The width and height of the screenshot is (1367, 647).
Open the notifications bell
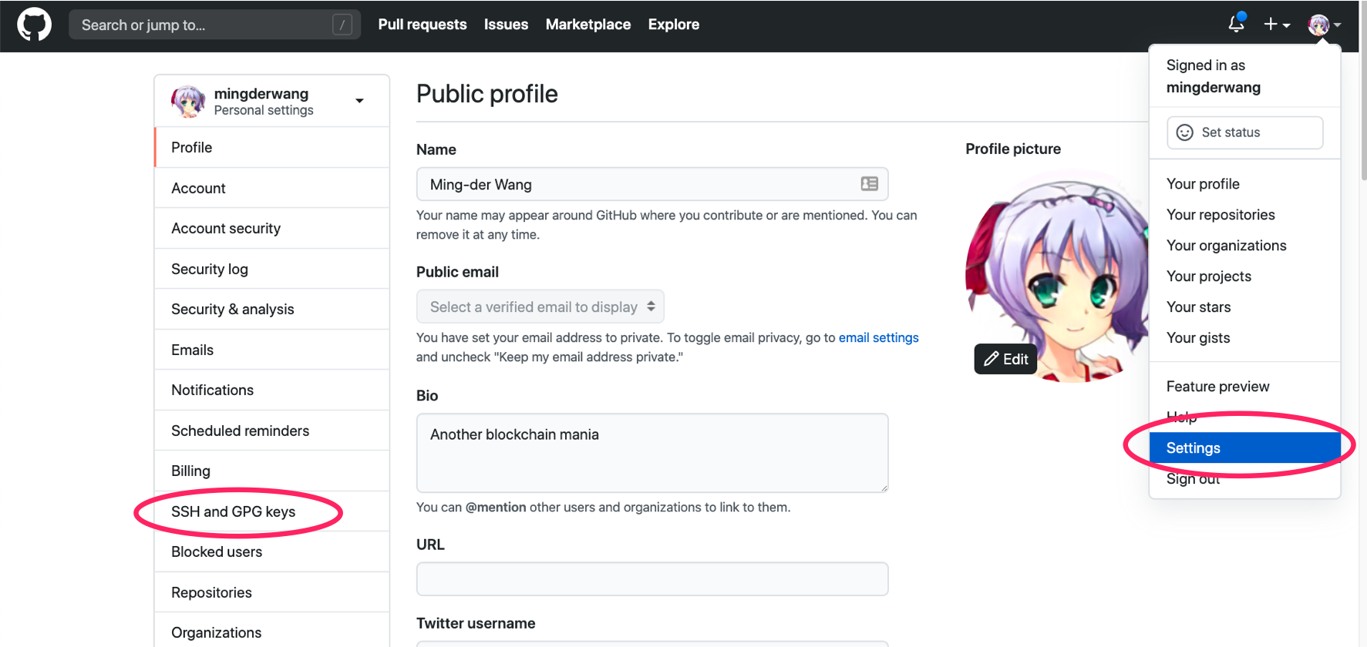(1236, 24)
